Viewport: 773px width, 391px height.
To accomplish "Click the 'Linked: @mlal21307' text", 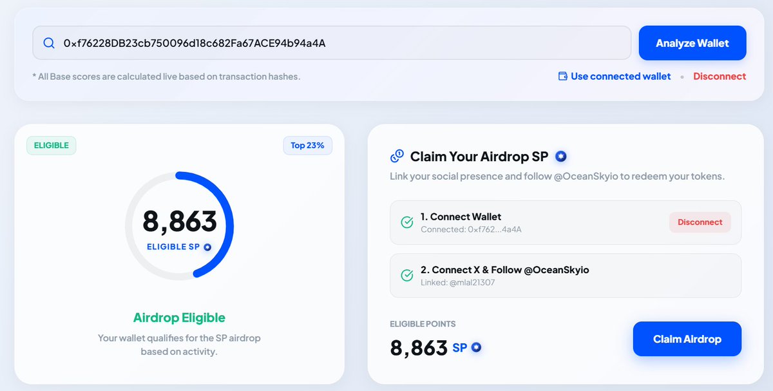I will coord(458,282).
